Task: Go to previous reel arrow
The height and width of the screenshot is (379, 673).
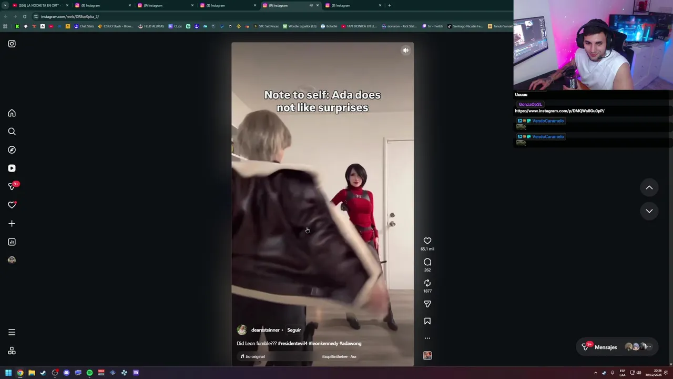Action: (649, 187)
